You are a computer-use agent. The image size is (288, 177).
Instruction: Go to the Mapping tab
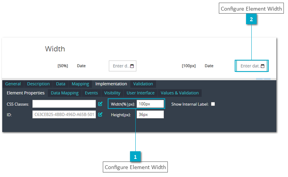(80, 84)
